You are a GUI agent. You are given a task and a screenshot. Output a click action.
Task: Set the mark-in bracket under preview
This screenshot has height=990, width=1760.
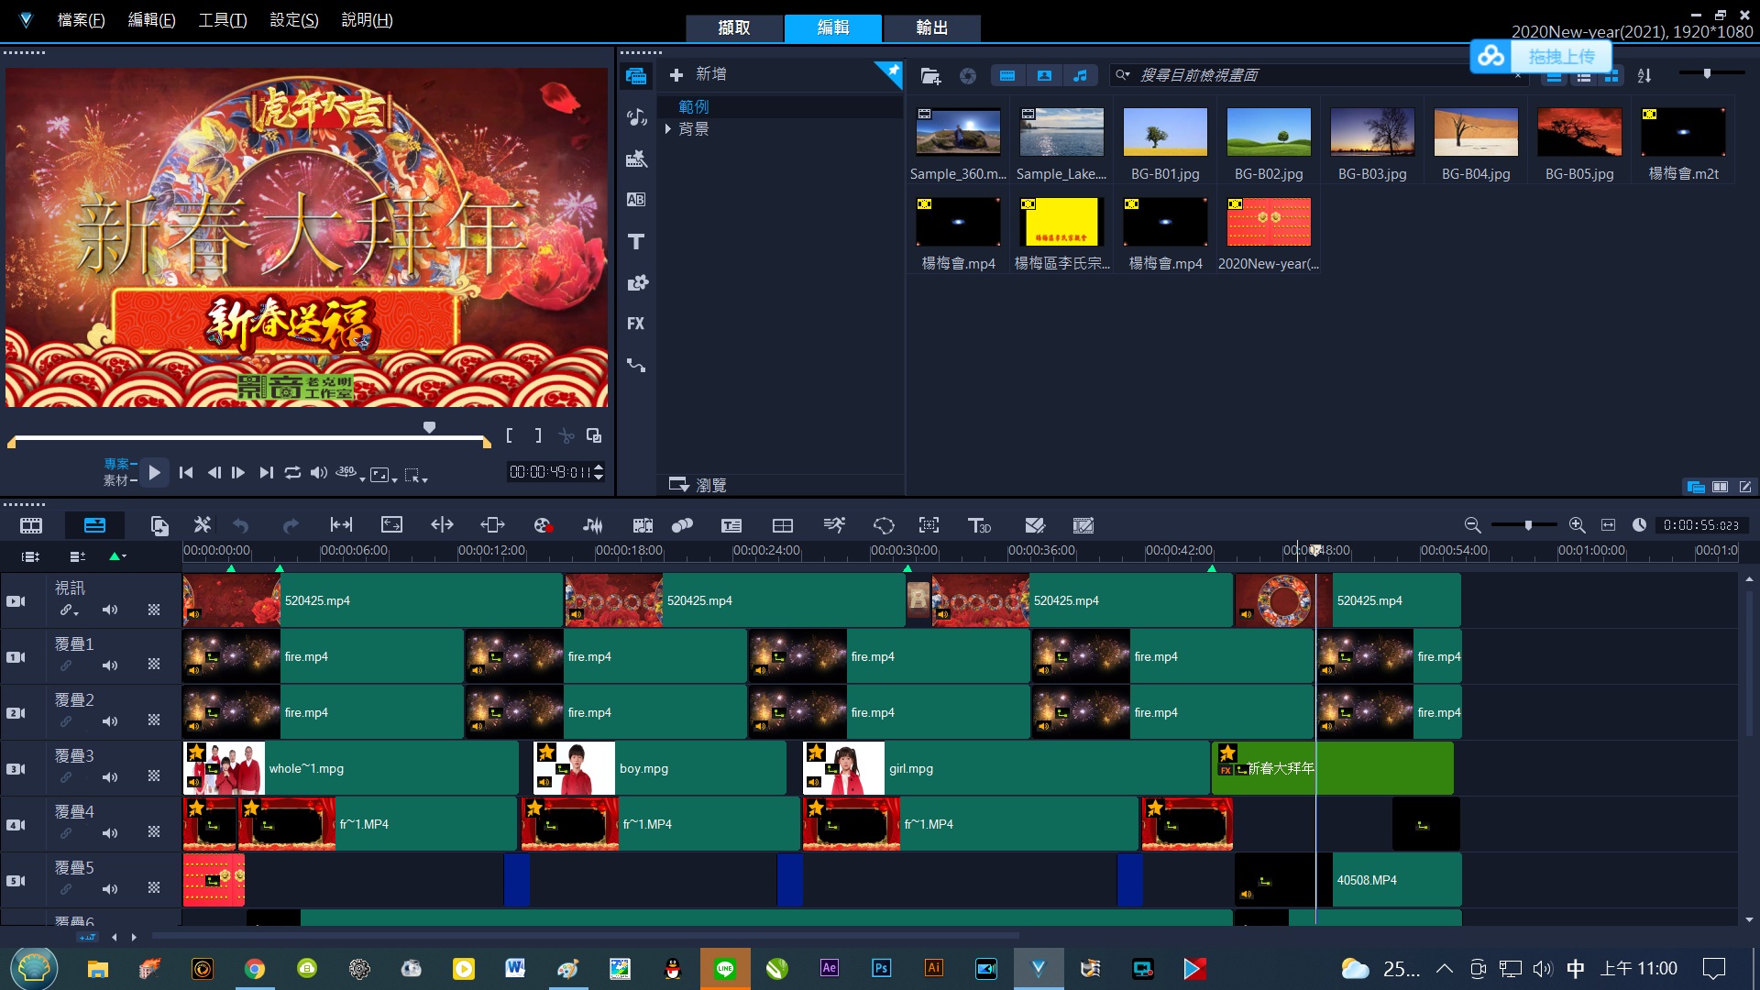click(x=510, y=435)
